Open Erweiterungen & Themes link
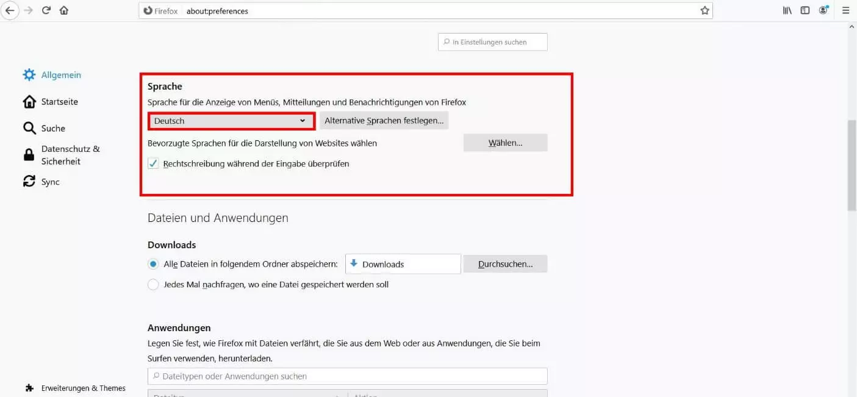Screen dimensions: 857x397 click(84, 388)
